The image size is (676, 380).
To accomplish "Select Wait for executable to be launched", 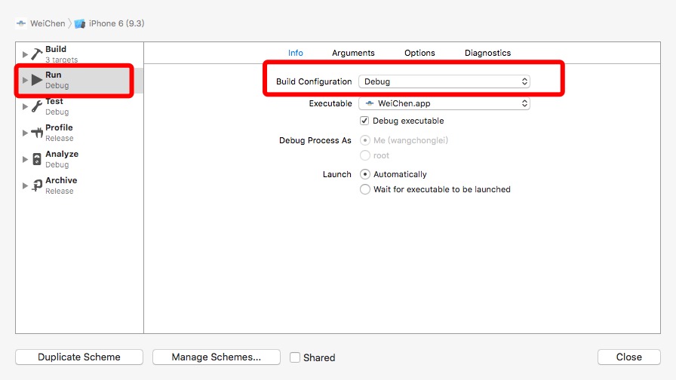I will click(365, 189).
